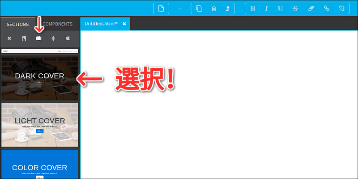Select the microphone category icon
358x179 pixels.
[53, 38]
